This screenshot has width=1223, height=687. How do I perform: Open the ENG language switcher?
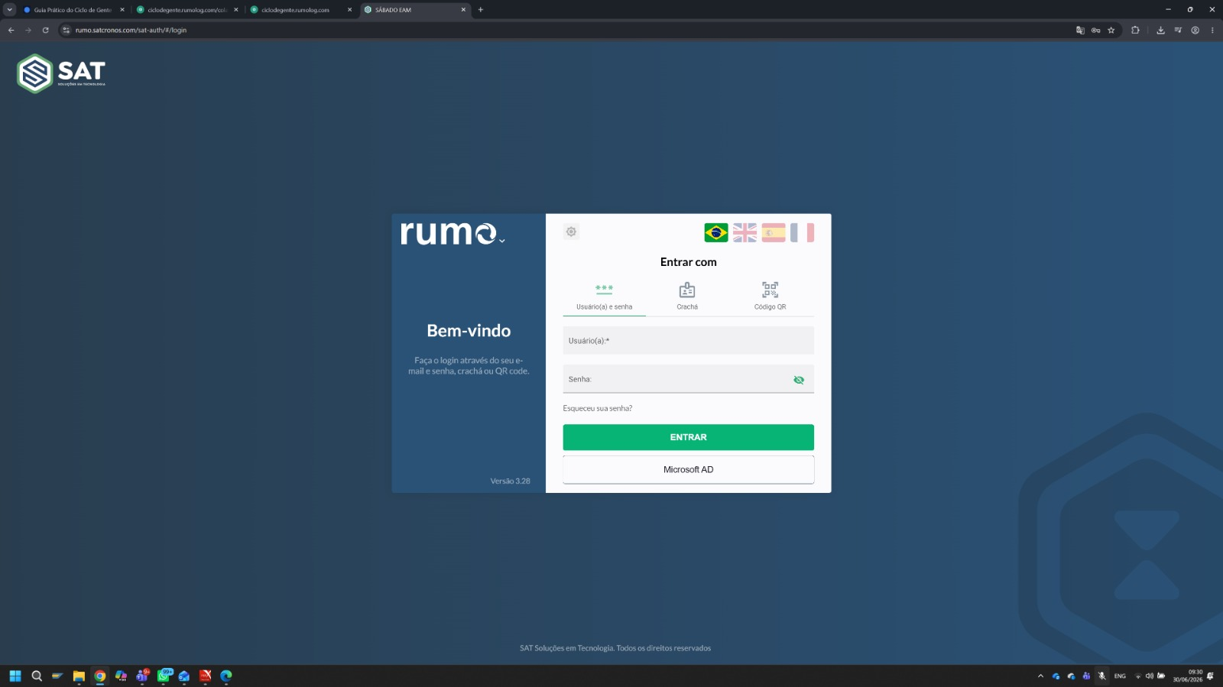[x=1120, y=676]
